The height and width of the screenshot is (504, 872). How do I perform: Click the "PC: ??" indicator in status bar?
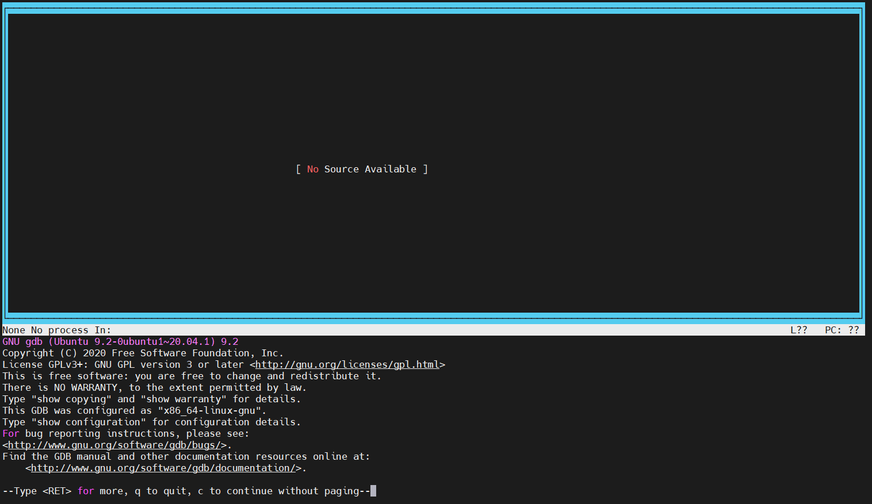[842, 330]
